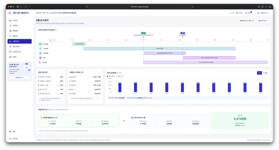Open the 대시보드 home icon in sidebar
279x150 pixels.
coord(10,20)
